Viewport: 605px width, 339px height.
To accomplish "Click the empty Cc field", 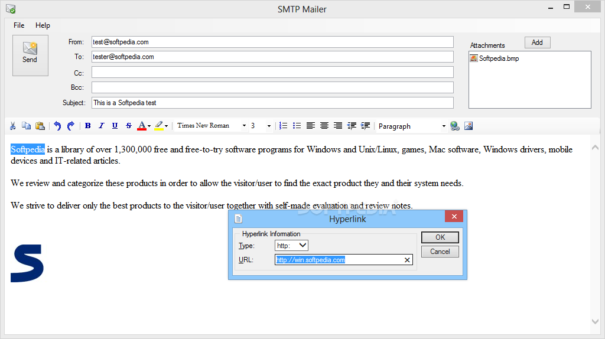I will [272, 72].
